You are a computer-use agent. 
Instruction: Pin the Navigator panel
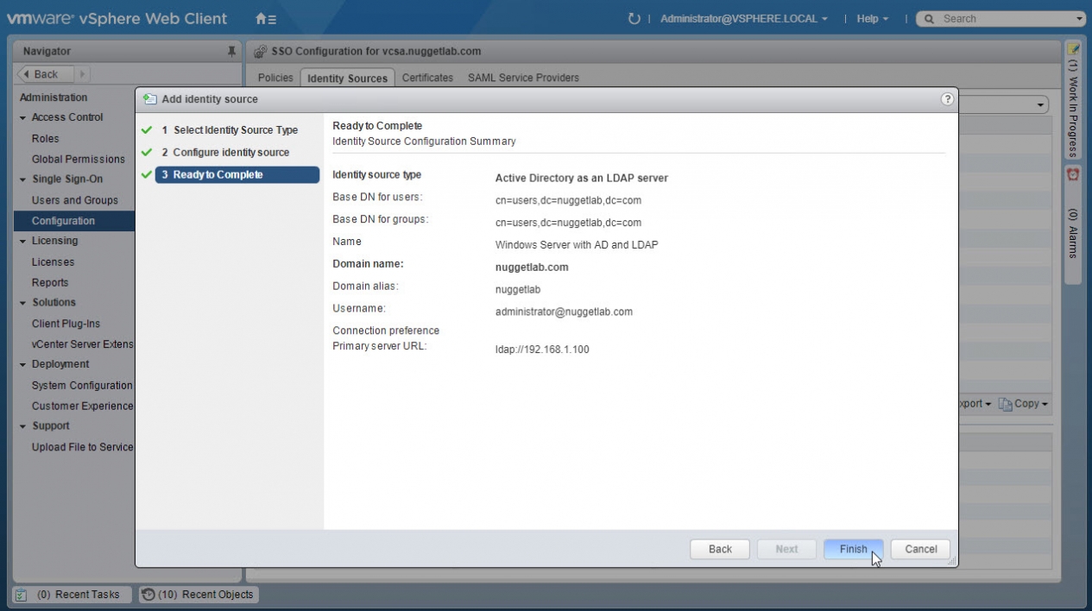(x=231, y=52)
